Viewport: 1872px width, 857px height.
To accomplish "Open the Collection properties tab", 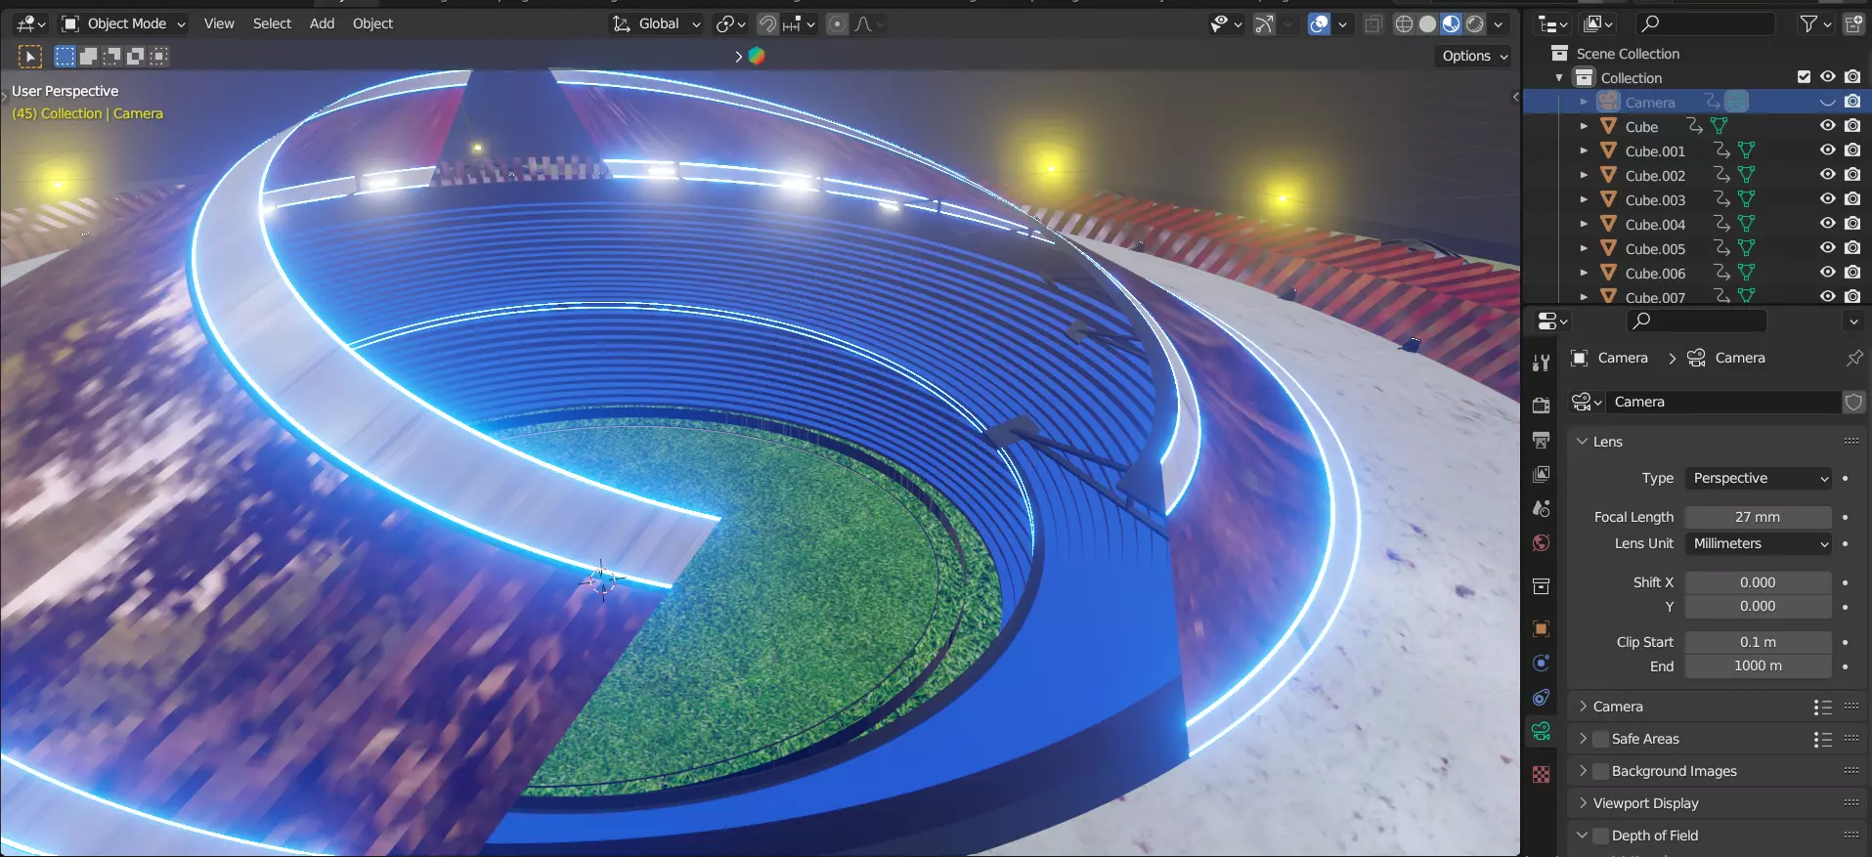I will click(1542, 586).
